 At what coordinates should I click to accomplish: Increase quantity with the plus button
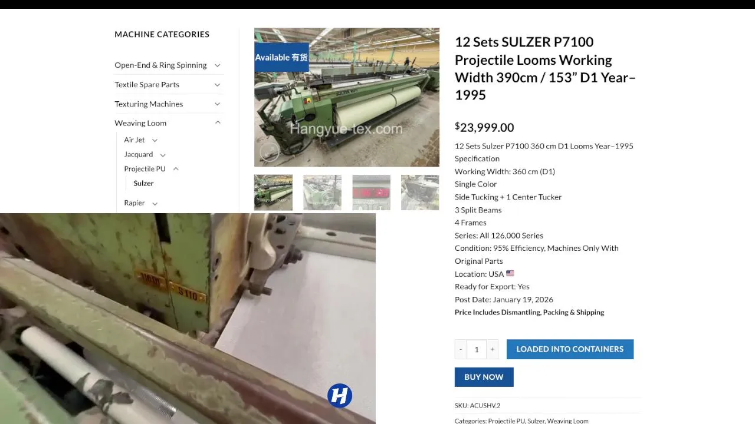point(493,349)
